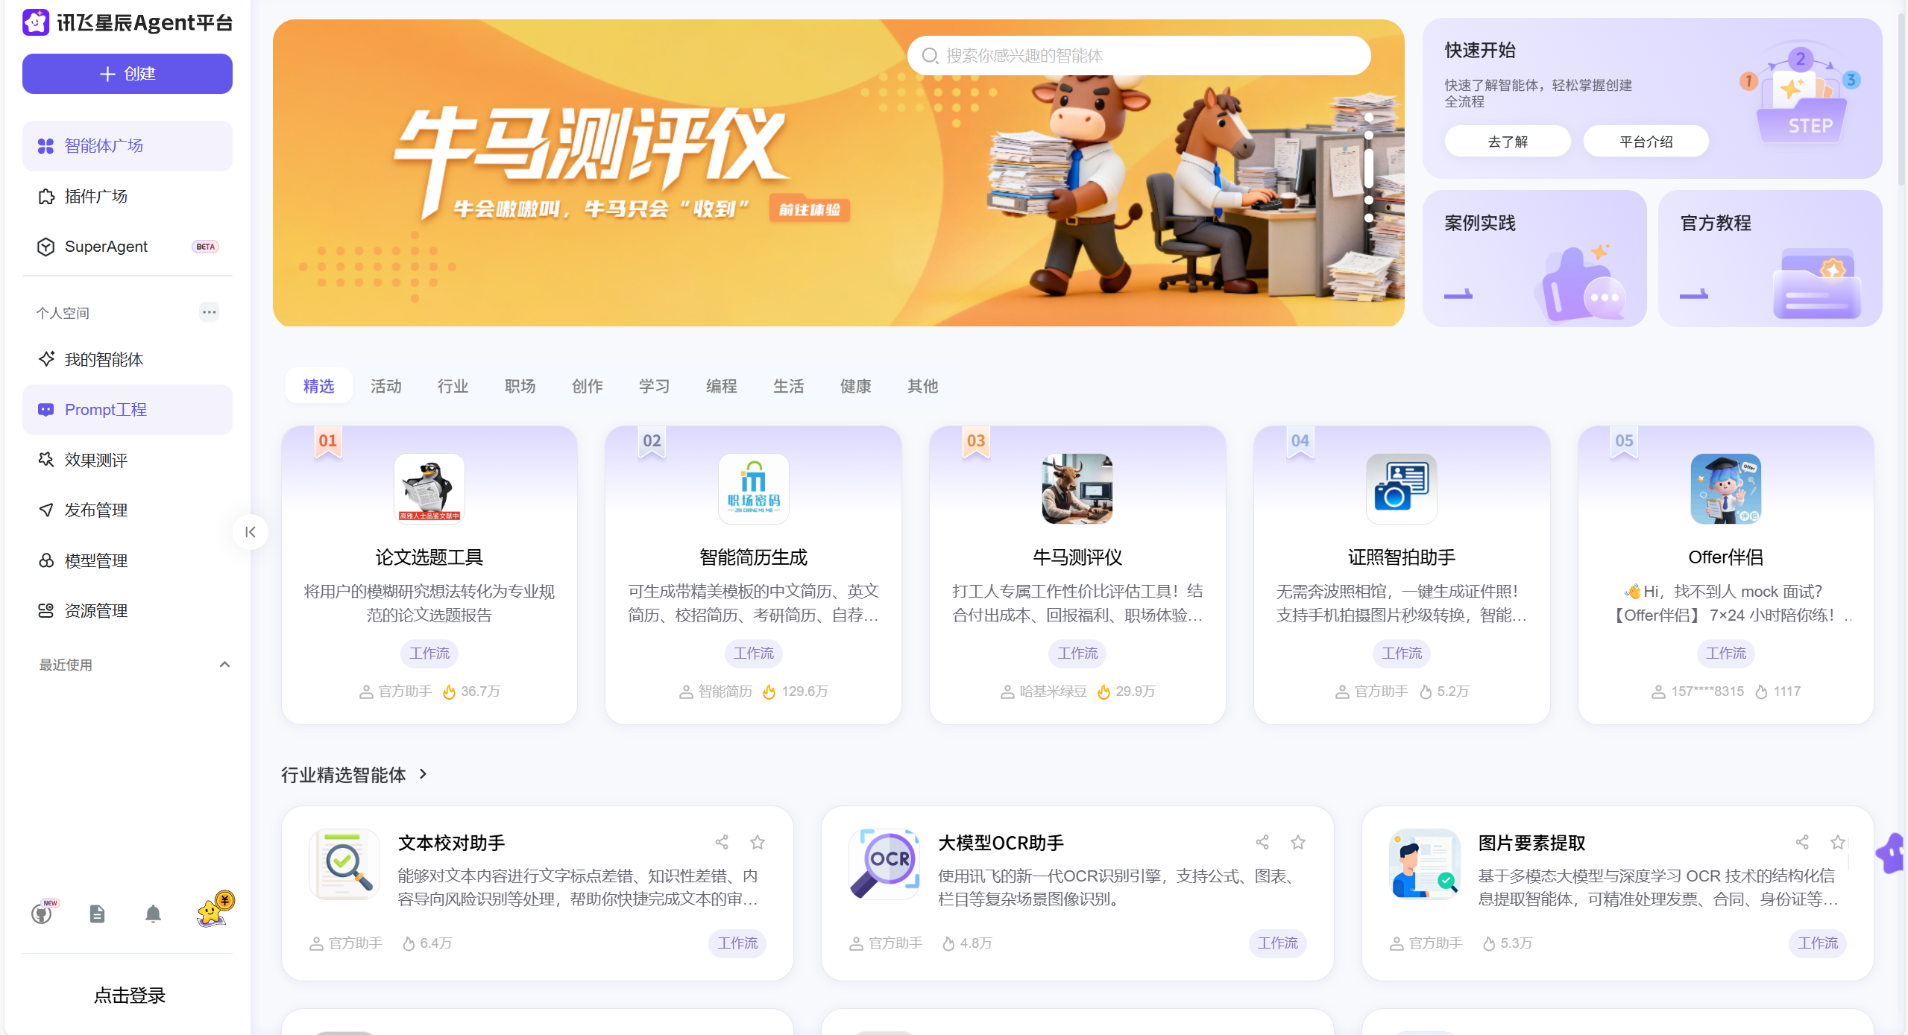Switch to the 职场 category tab
Screen dimensions: 1908x1035
(x=520, y=386)
